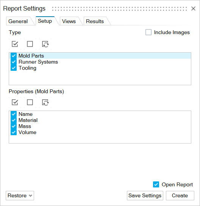Select the Material property label
This screenshot has height=206, width=200.
coord(28,120)
